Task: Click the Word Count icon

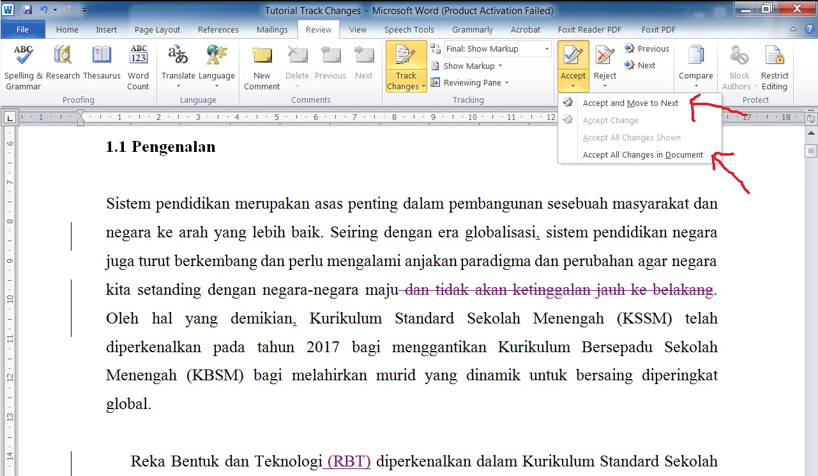Action: click(138, 66)
